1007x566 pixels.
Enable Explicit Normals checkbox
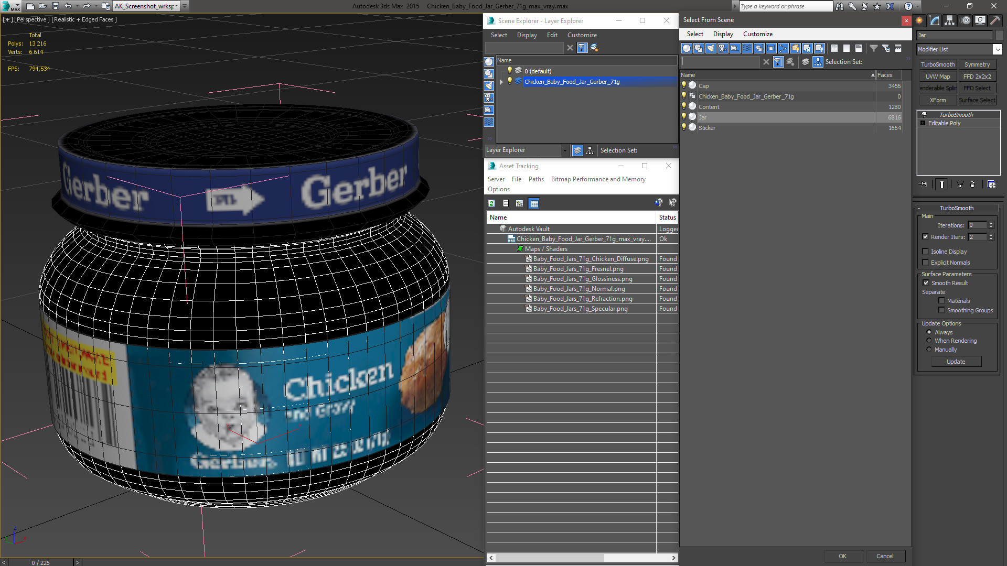pos(925,263)
